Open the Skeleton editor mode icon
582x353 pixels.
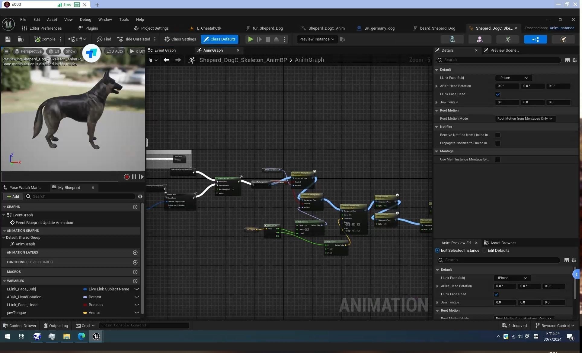coord(452,39)
